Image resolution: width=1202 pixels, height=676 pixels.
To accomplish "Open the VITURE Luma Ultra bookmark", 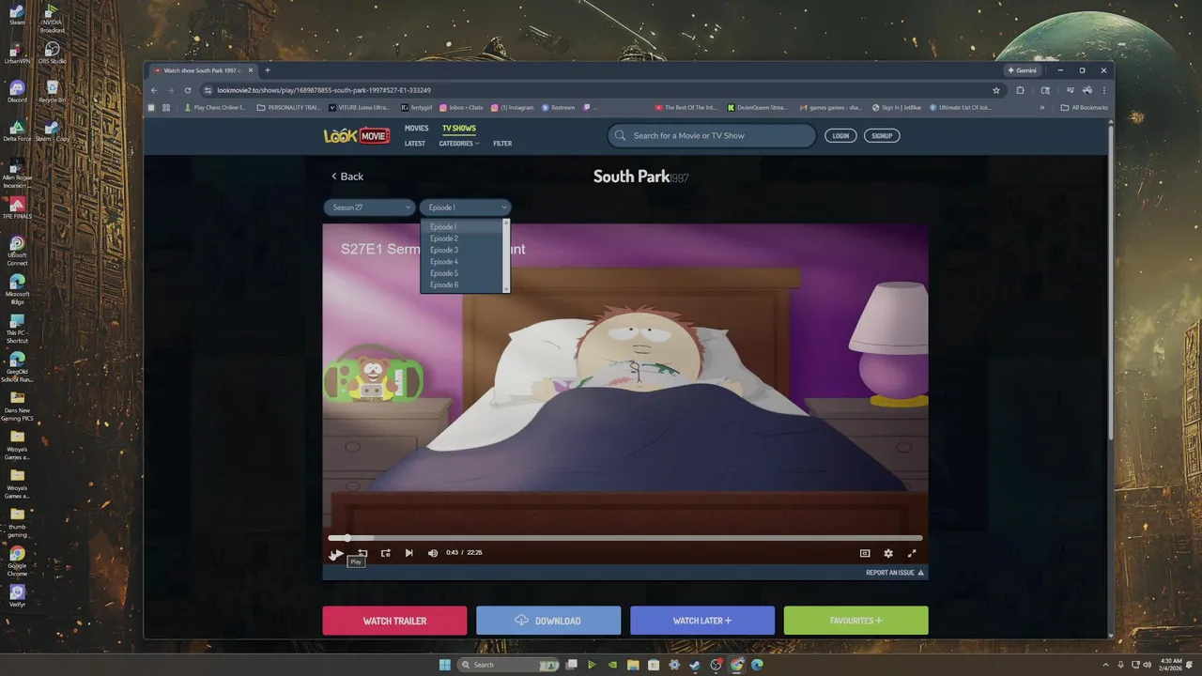I will [359, 108].
